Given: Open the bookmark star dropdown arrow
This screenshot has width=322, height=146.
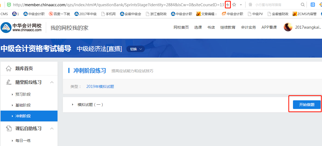Looking at the screenshot, I should tap(241, 5).
